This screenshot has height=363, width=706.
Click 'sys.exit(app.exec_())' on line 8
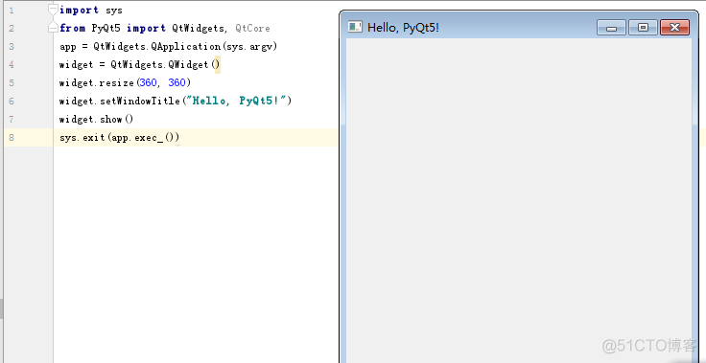coord(119,138)
